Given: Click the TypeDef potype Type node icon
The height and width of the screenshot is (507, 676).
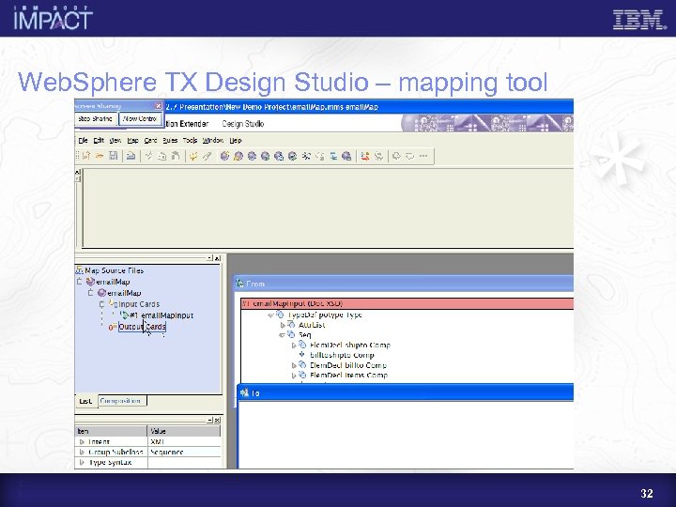Looking at the screenshot, I should pos(280,315).
